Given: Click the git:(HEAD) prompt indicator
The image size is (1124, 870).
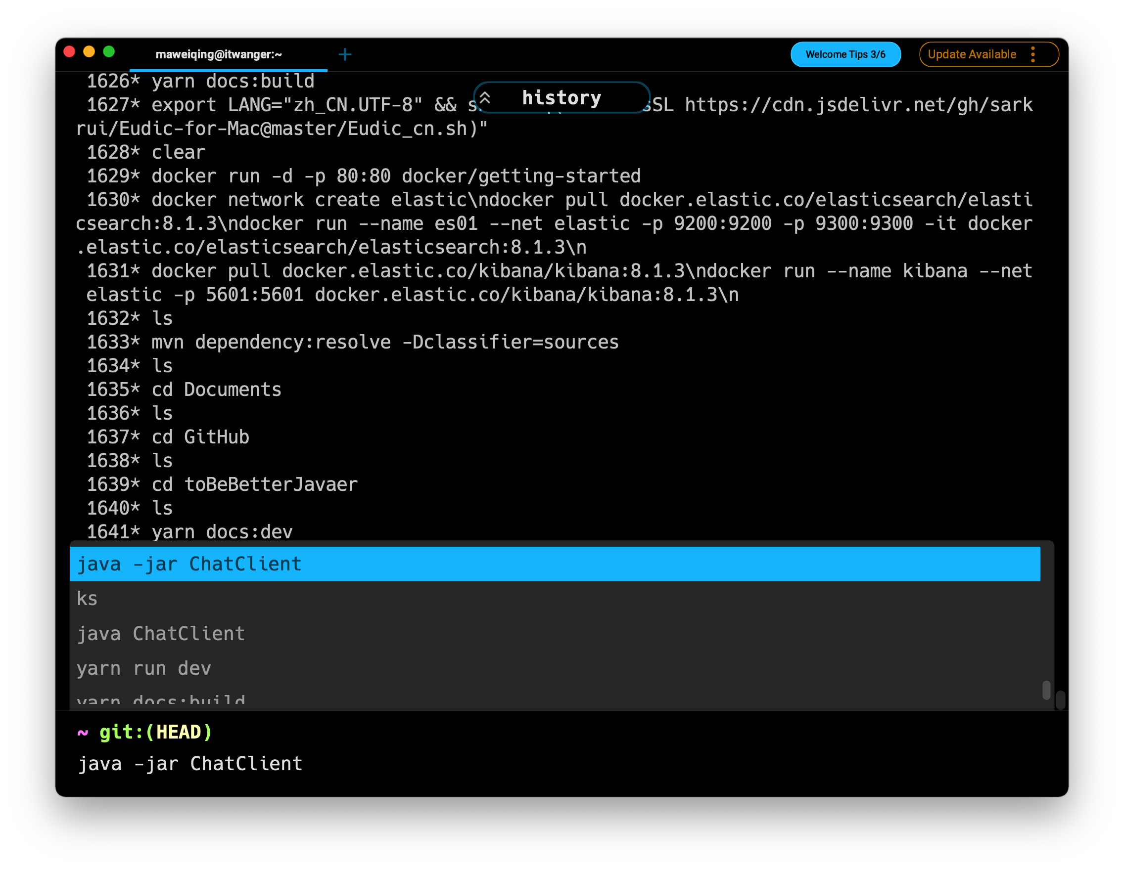Looking at the screenshot, I should point(155,732).
